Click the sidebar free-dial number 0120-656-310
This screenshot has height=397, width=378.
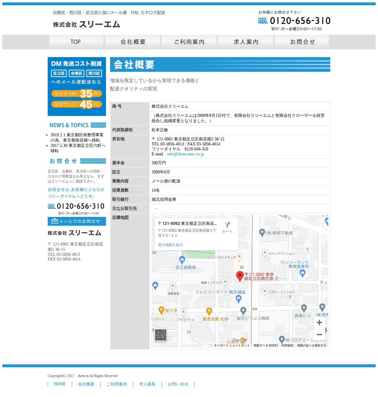tap(81, 206)
